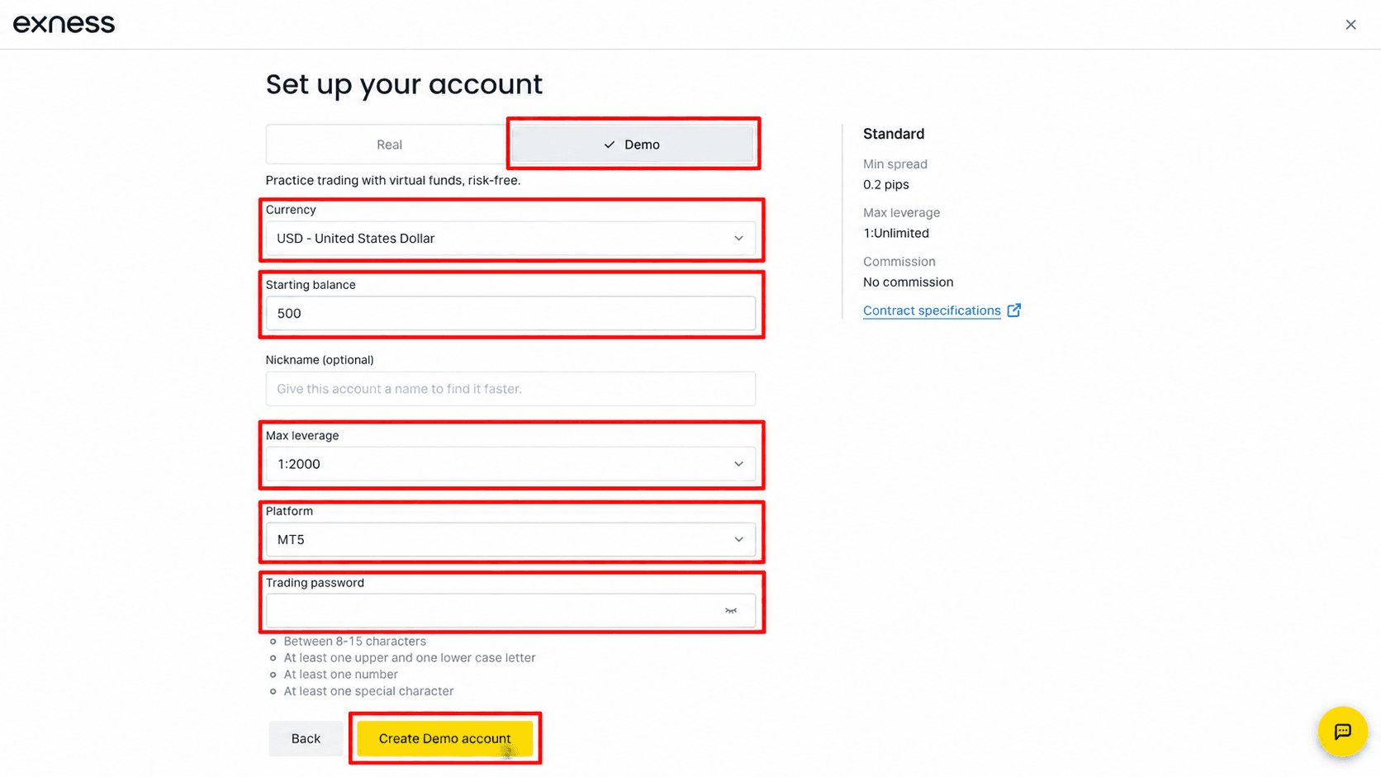The width and height of the screenshot is (1381, 777).
Task: Open the live chat support icon
Action: tap(1342, 732)
